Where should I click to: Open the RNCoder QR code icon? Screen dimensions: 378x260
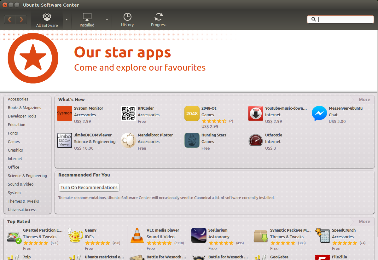tap(128, 113)
